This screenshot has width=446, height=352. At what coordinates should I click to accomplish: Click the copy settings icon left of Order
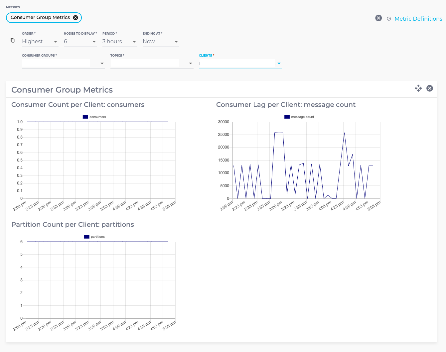pos(13,40)
